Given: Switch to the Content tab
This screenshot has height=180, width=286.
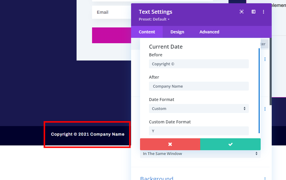Looking at the screenshot, I should coord(147,32).
